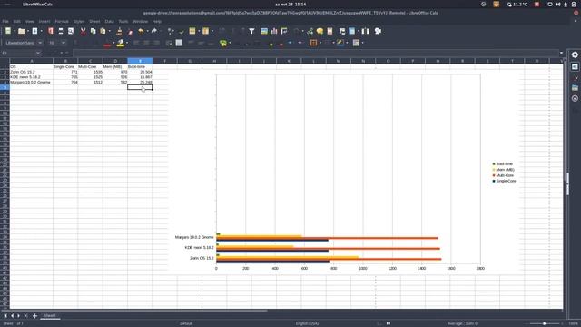Open the Properties sidebar deck

[x=575, y=66]
